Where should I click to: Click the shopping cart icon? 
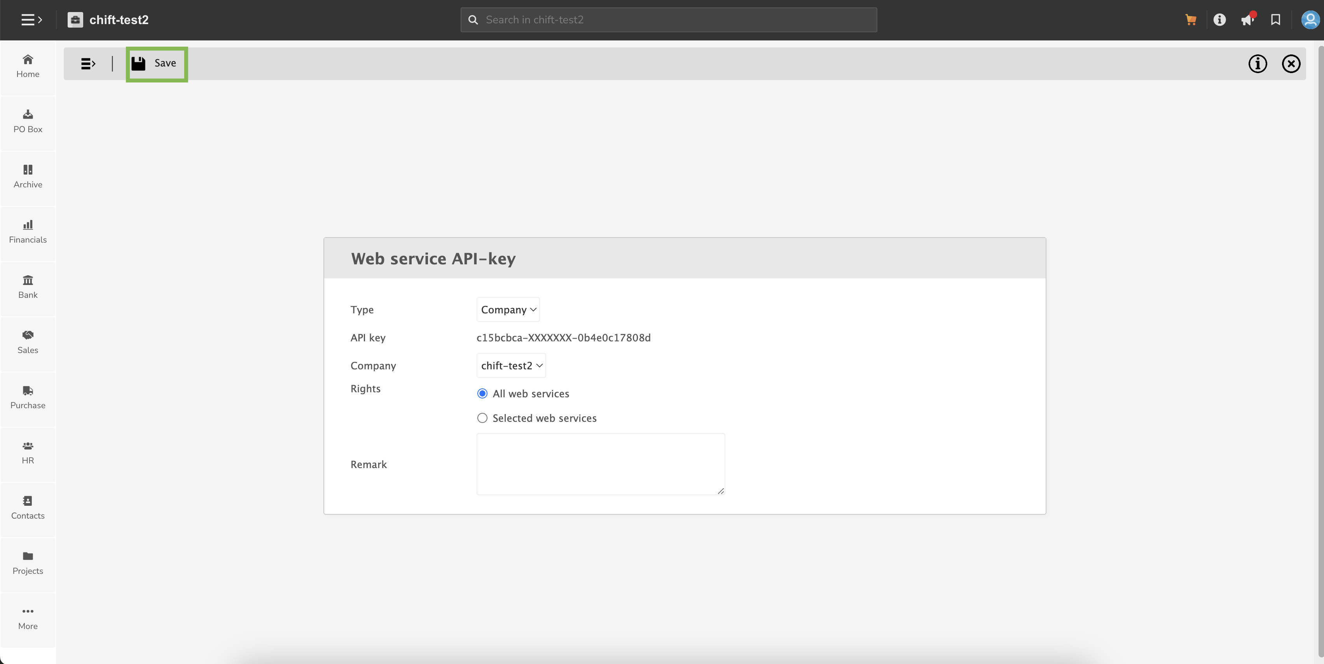pyautogui.click(x=1190, y=19)
